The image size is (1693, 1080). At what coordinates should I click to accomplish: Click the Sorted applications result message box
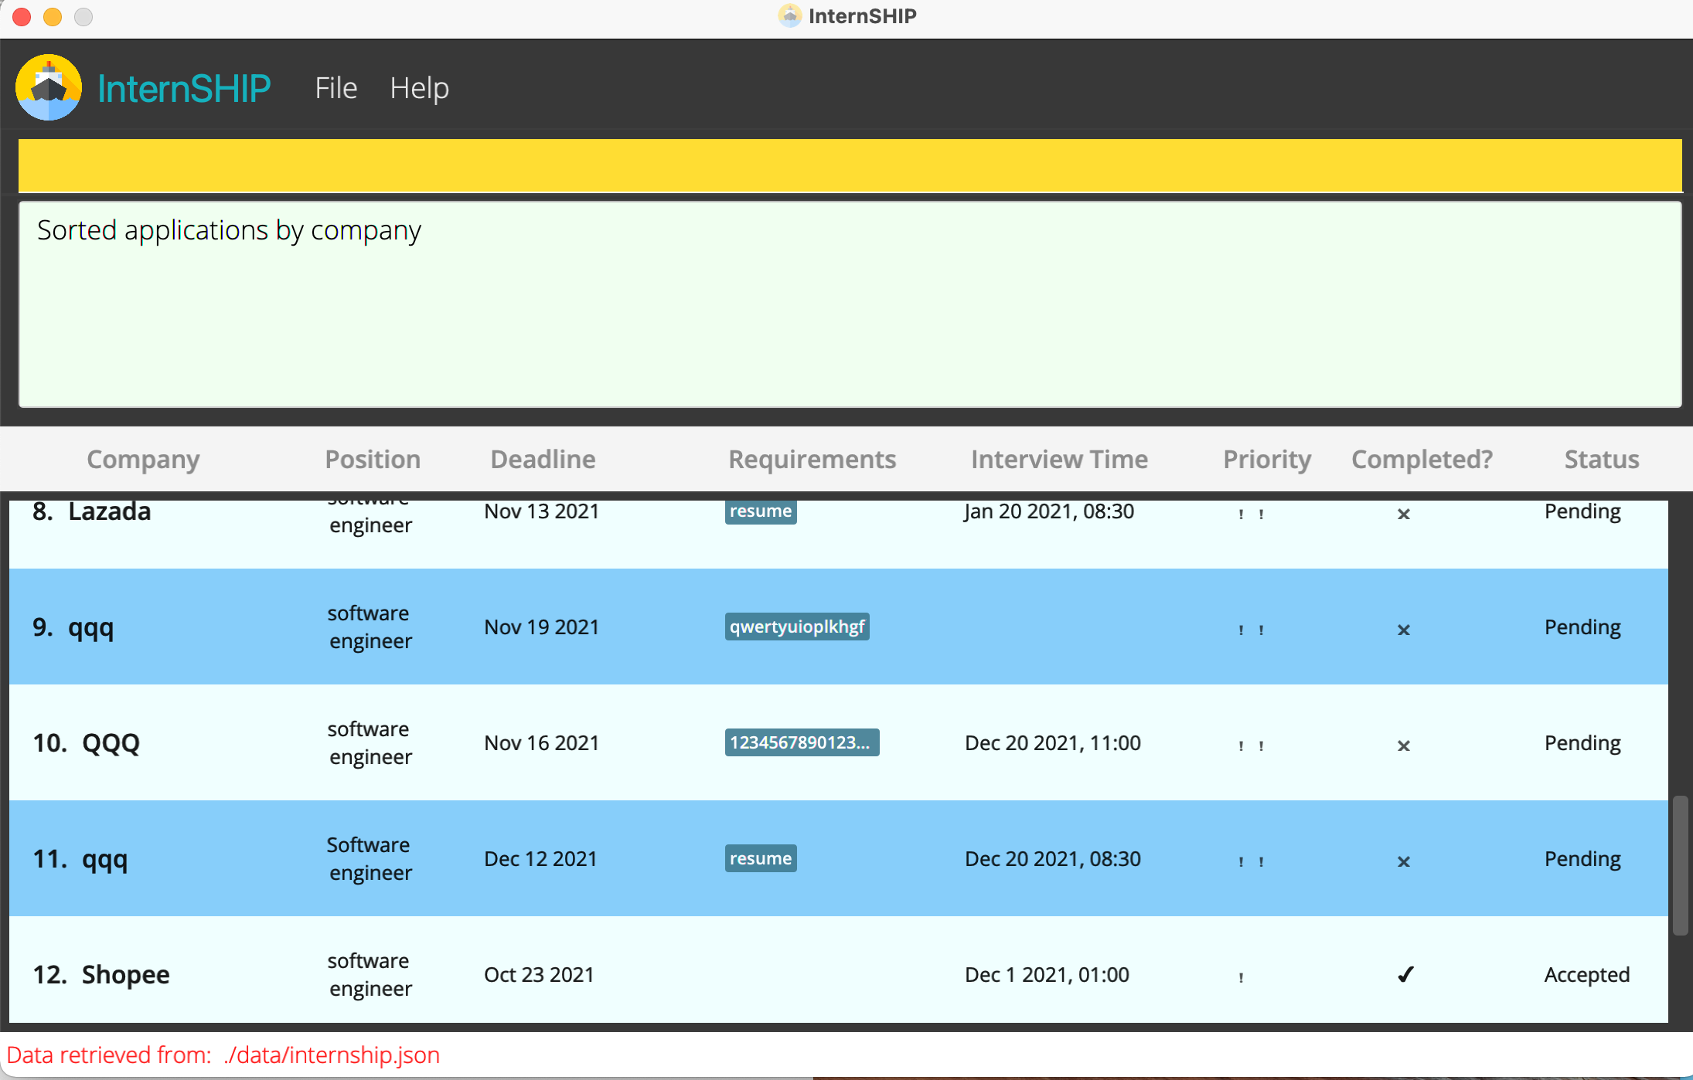pyautogui.click(x=849, y=304)
